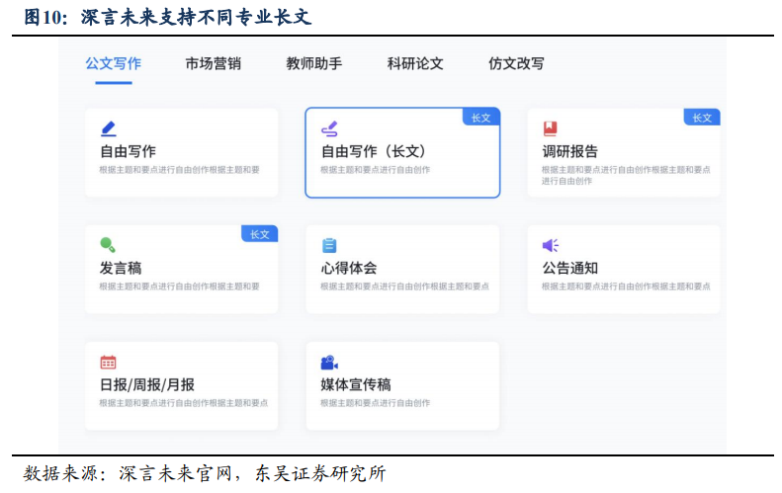Open the 仿文改写 tab
Viewport: 782px width, 493px height.
click(516, 64)
